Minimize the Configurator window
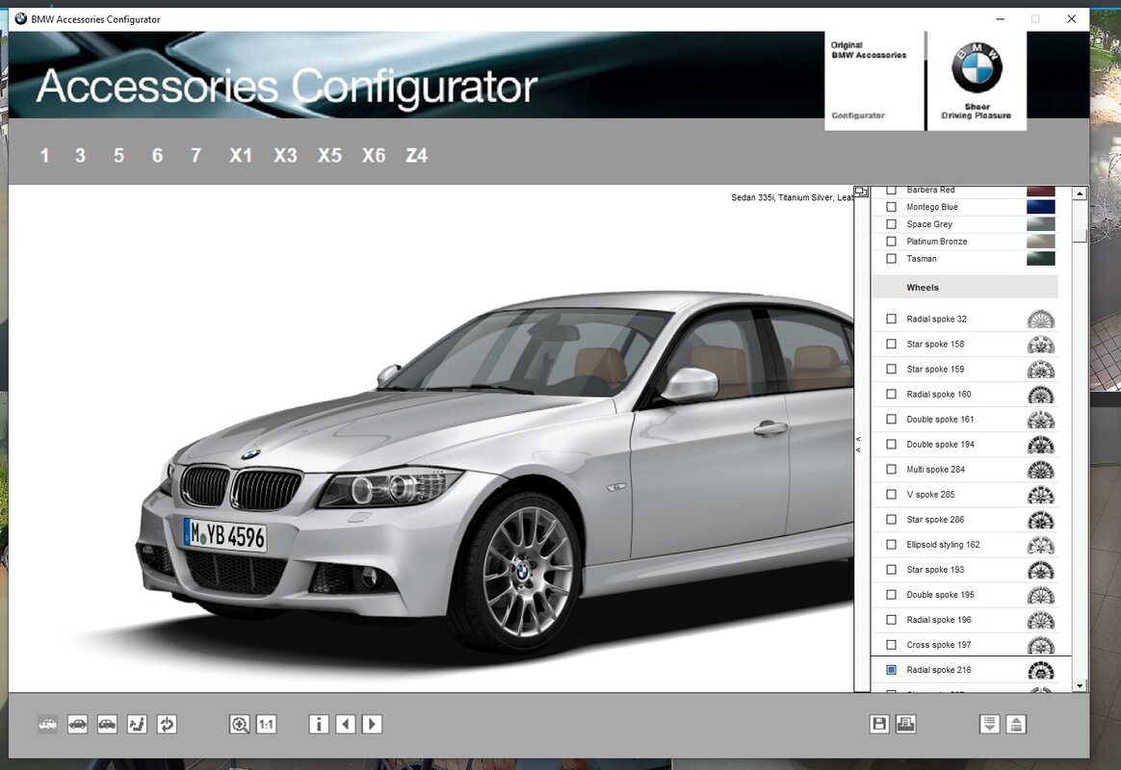This screenshot has height=770, width=1121. (1001, 19)
